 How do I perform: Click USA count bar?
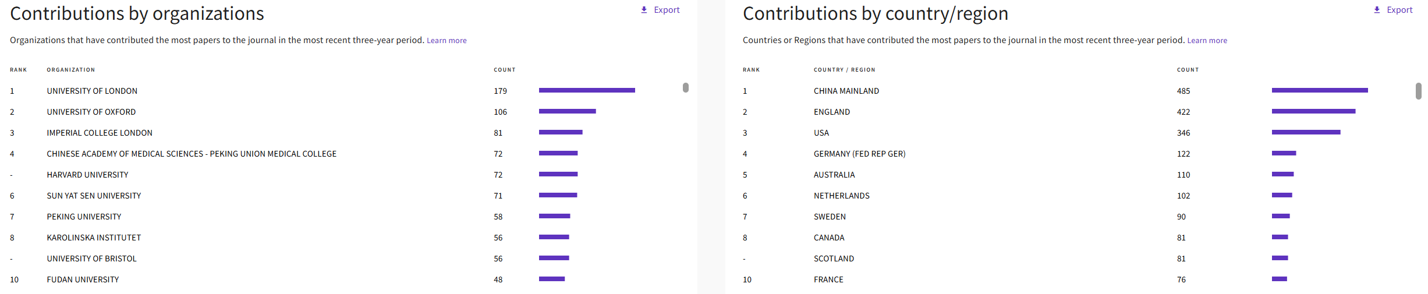click(x=1306, y=132)
